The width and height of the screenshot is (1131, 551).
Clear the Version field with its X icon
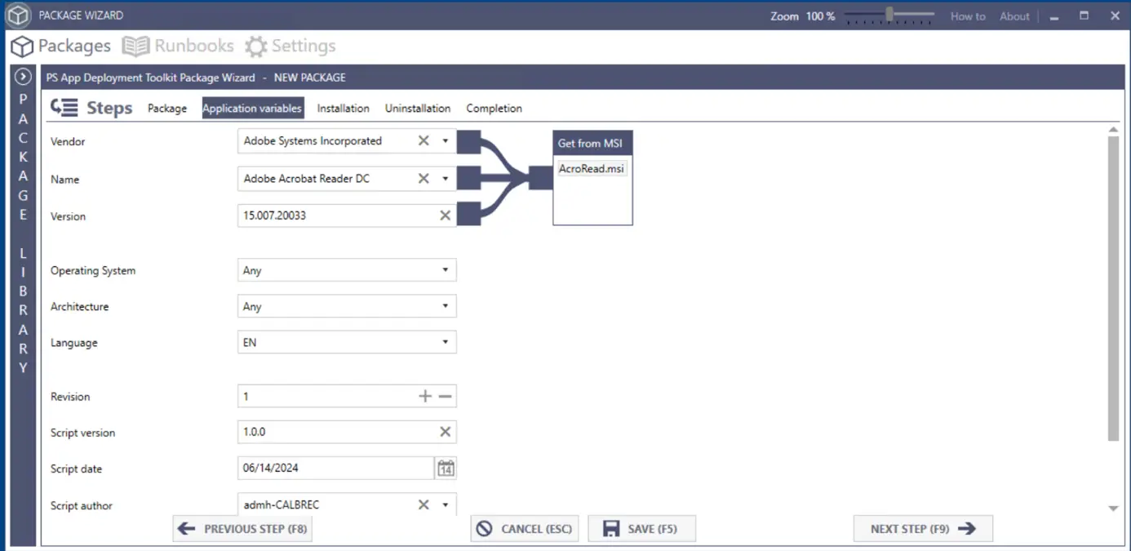446,216
